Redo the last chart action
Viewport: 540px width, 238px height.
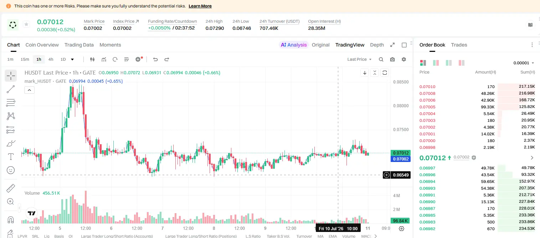tap(166, 59)
